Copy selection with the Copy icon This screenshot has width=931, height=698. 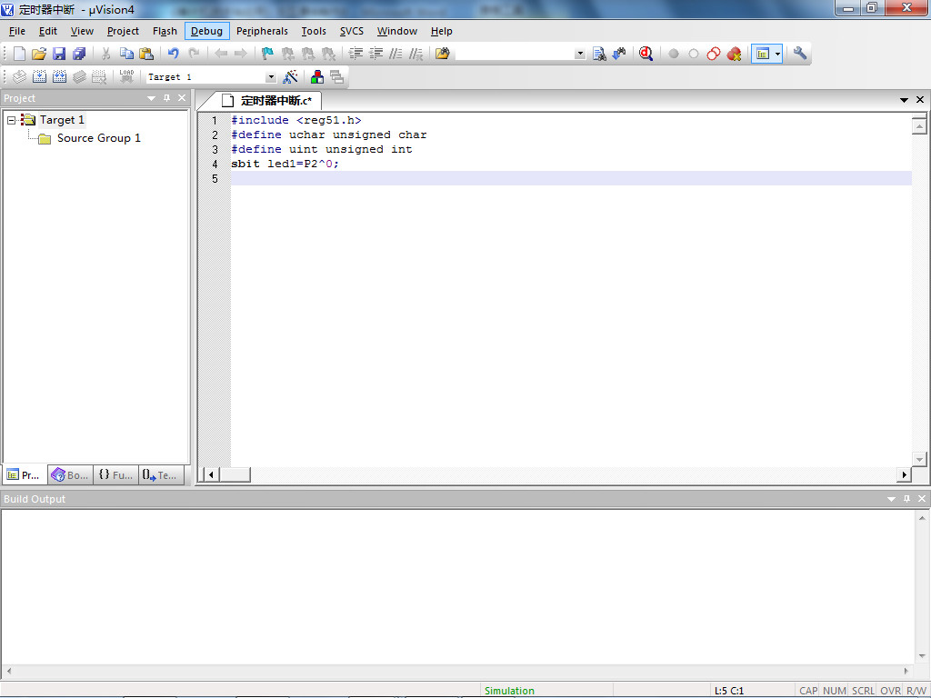click(126, 54)
